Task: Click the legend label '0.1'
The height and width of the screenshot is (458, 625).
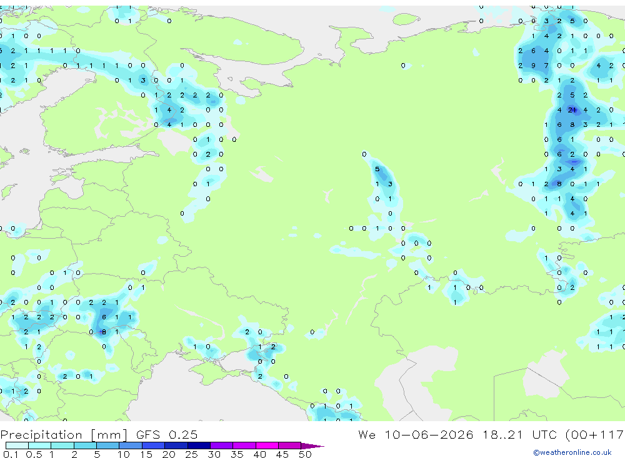Action: pyautogui.click(x=11, y=454)
